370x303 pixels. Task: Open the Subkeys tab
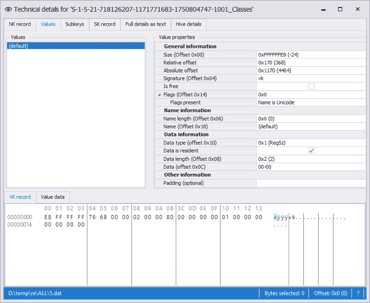pyautogui.click(x=75, y=24)
